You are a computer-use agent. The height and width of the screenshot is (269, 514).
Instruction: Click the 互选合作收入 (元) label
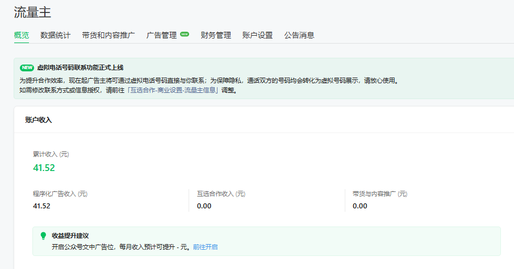(221, 194)
